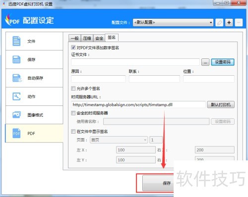The width and height of the screenshot is (248, 197).
Task: Click the 默认打印机 button
Action: click(x=221, y=104)
